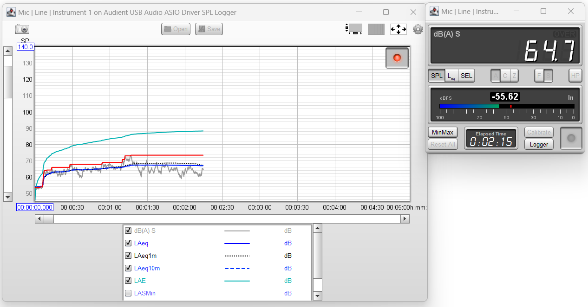The image size is (588, 307).
Task: Uncheck the LAeq1m trace checkbox
Action: pyautogui.click(x=128, y=256)
